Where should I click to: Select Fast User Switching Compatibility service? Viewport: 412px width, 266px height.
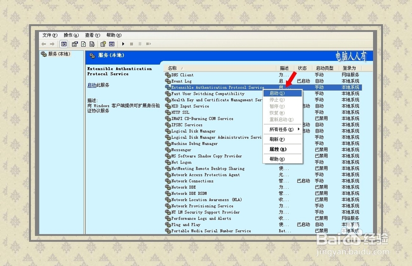pos(208,94)
